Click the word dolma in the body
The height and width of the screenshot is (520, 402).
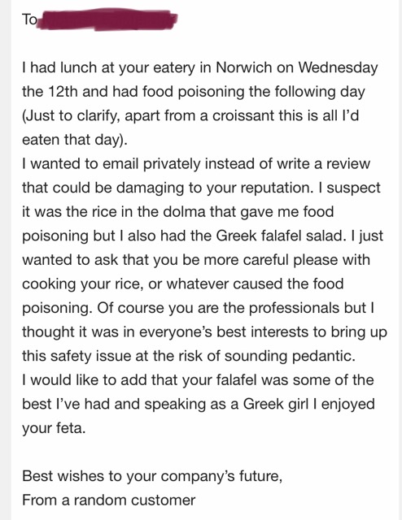point(185,212)
